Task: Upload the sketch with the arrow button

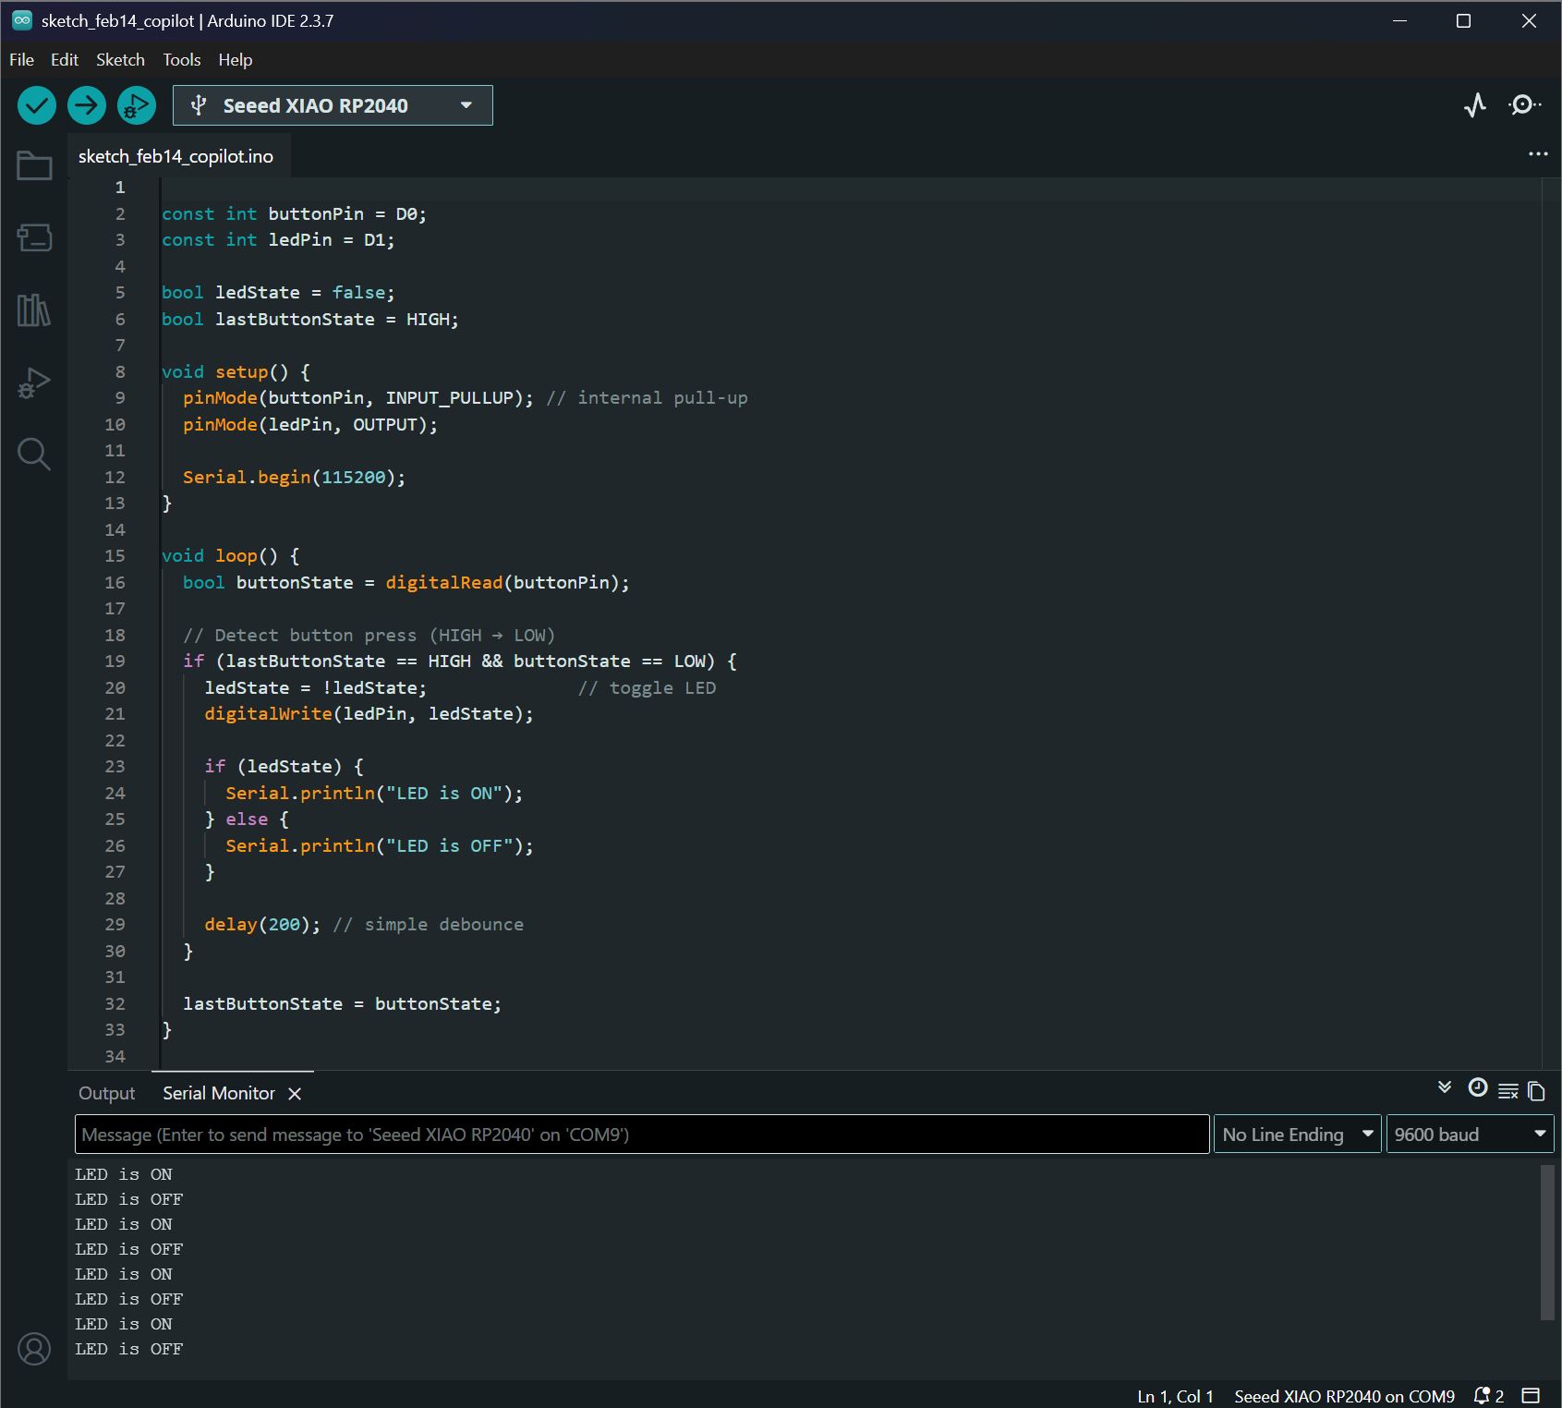Action: click(x=87, y=105)
